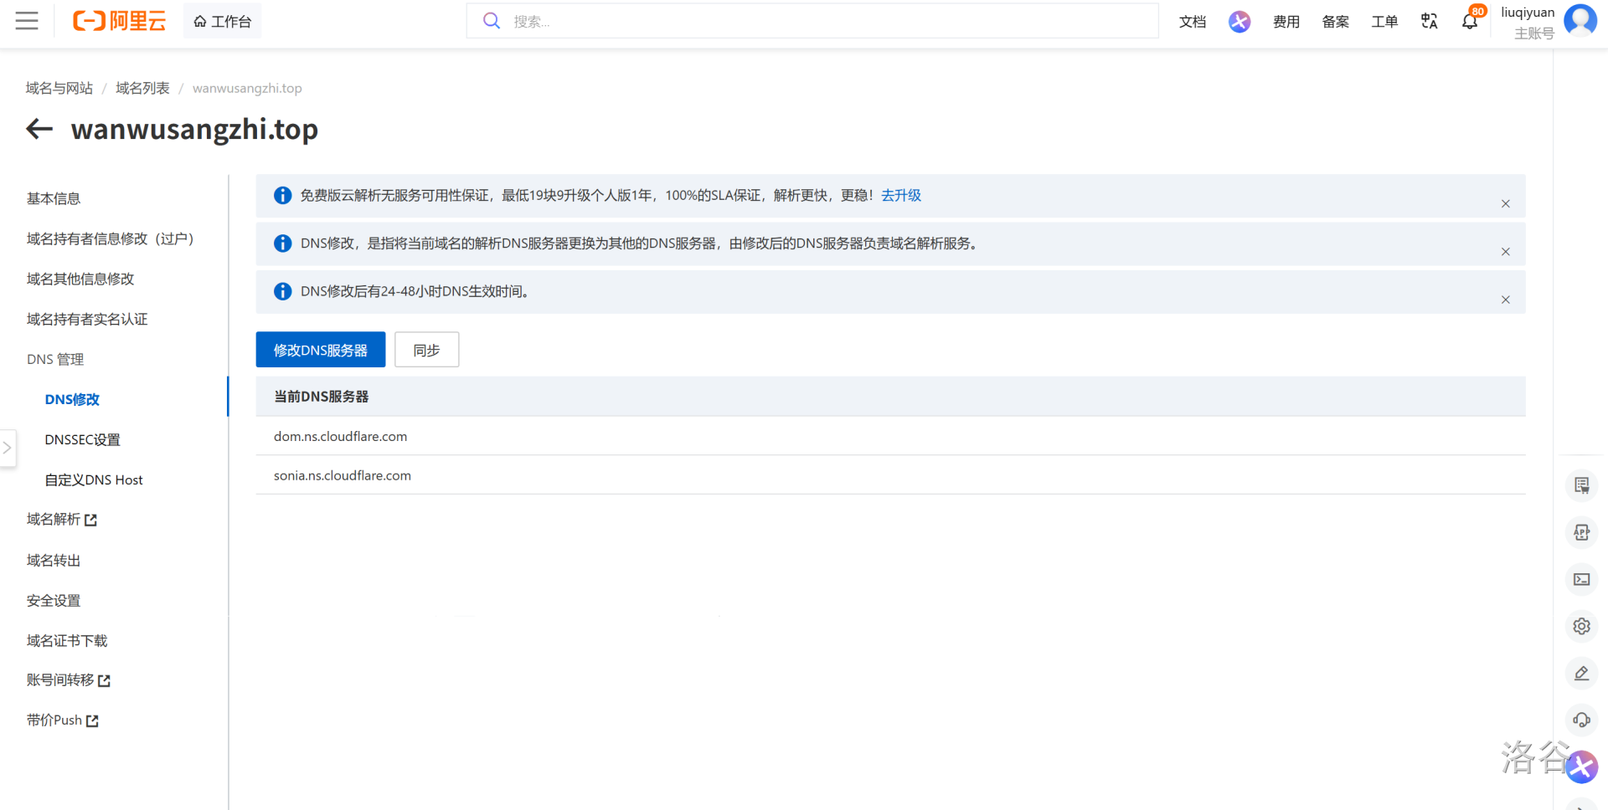
Task: Dismiss the DNS修改 explanation notice
Action: tap(1505, 251)
